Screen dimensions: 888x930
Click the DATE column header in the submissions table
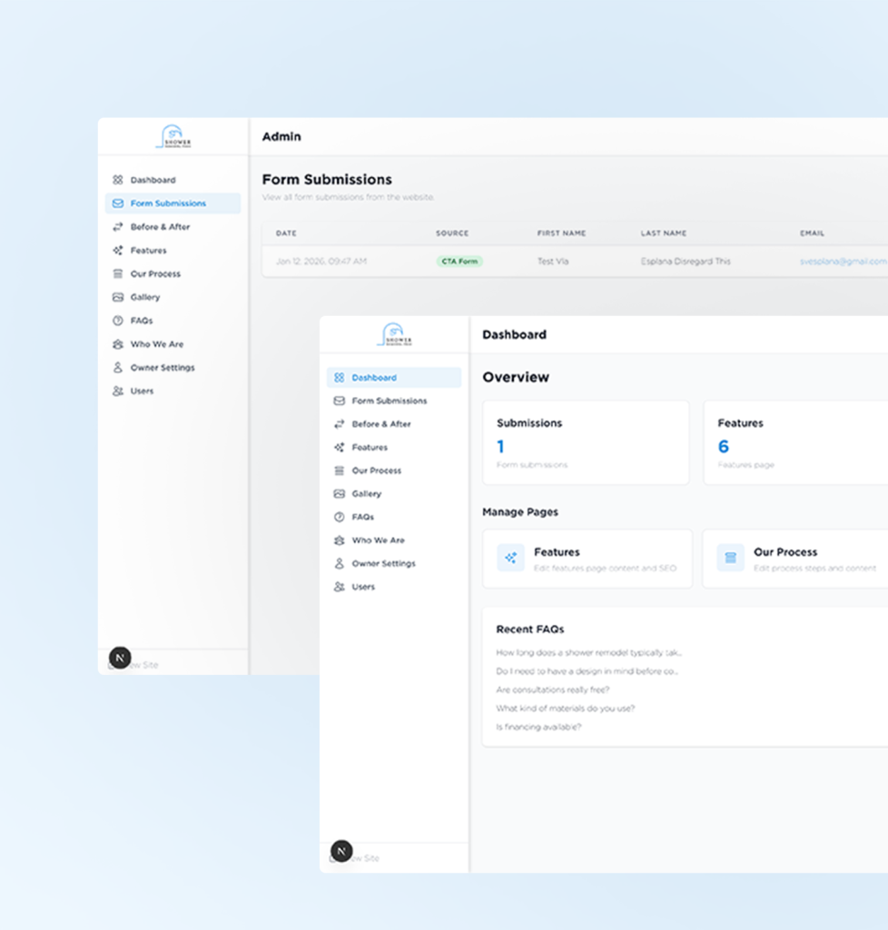(x=287, y=233)
